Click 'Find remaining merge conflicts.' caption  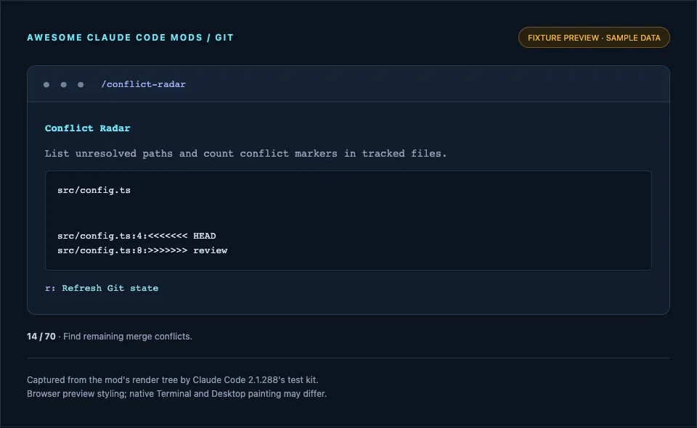128,337
